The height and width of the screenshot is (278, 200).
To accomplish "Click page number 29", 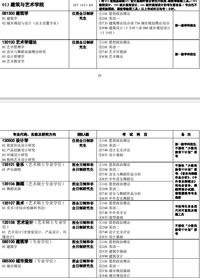I will pyautogui.click(x=100, y=76).
